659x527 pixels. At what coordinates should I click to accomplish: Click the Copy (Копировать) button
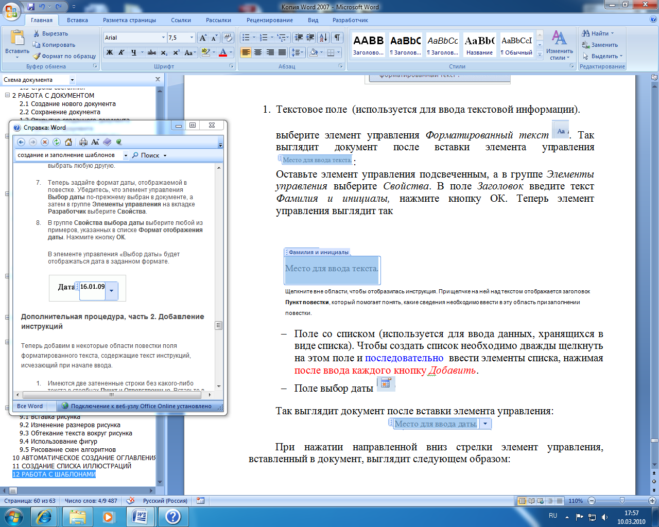tap(54, 45)
